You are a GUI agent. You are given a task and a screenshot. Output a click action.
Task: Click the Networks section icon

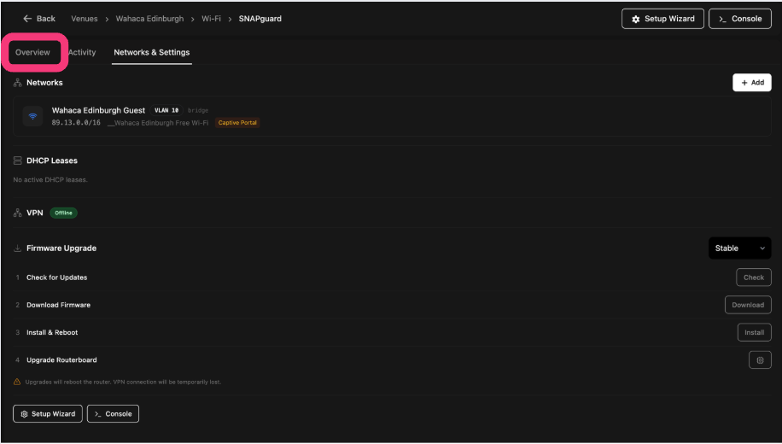tap(18, 83)
